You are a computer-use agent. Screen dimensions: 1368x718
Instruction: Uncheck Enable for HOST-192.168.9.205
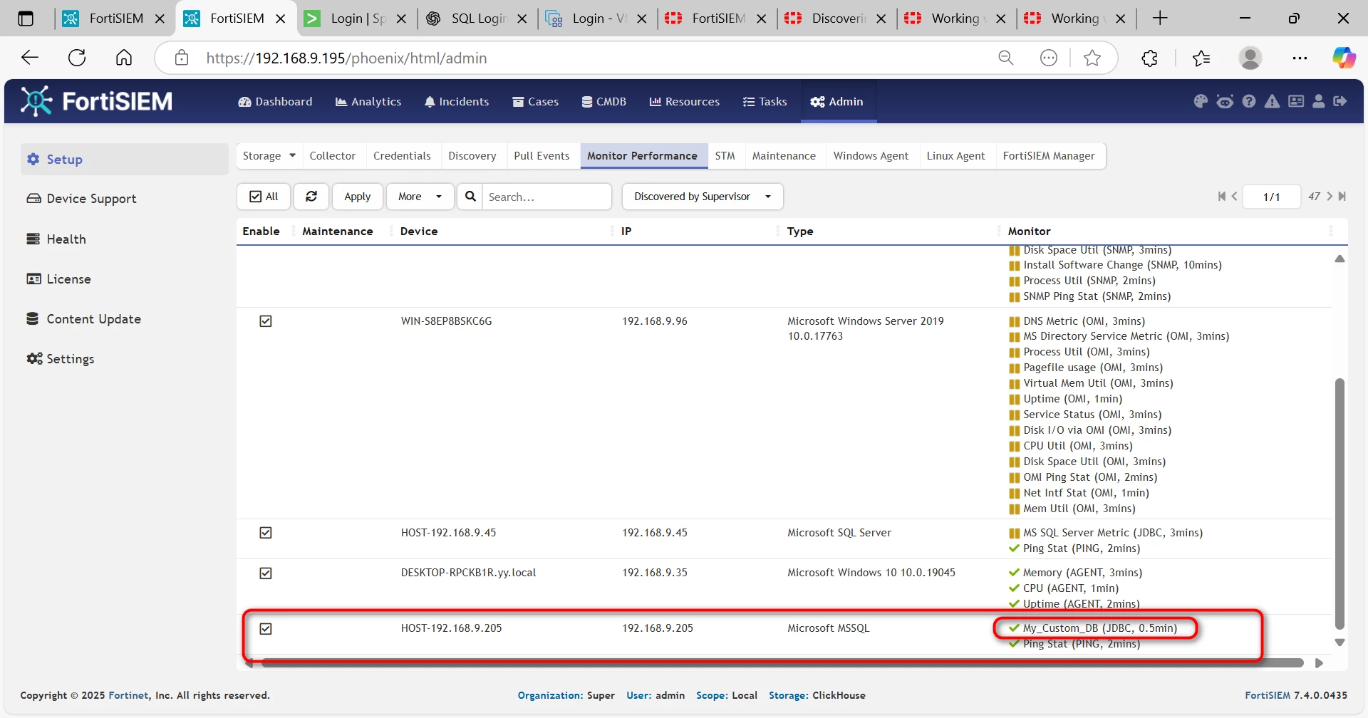266,629
